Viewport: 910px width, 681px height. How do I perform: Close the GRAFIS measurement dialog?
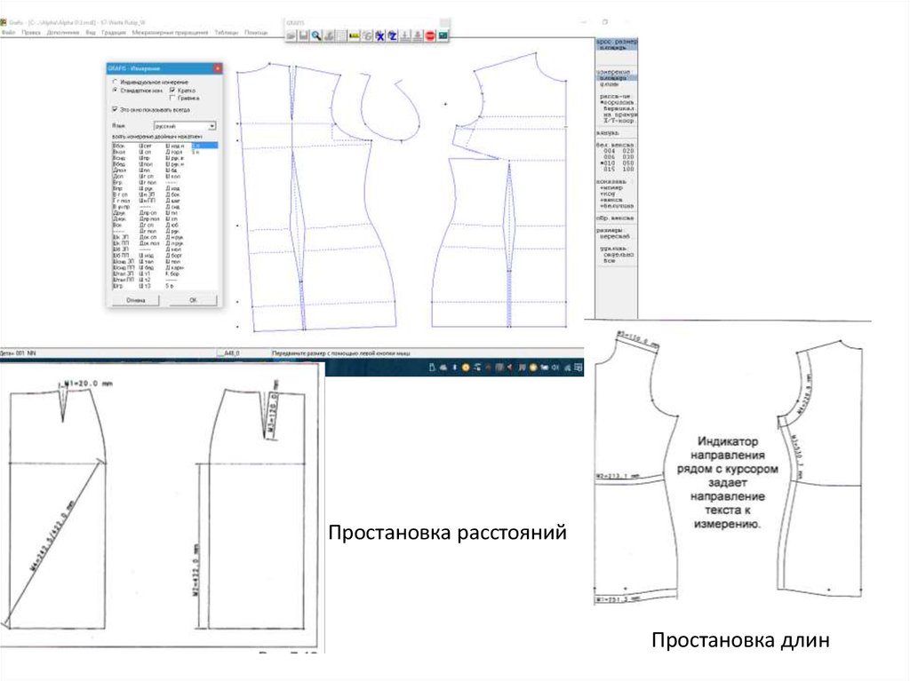pyautogui.click(x=217, y=68)
